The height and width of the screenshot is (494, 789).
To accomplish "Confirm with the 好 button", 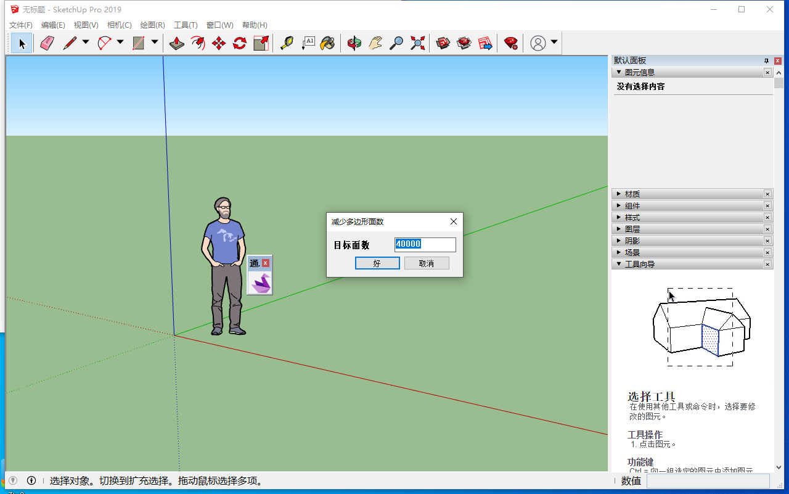I will click(x=377, y=263).
